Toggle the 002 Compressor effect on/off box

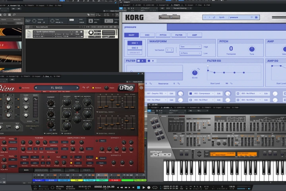pyautogui.click(x=191, y=94)
